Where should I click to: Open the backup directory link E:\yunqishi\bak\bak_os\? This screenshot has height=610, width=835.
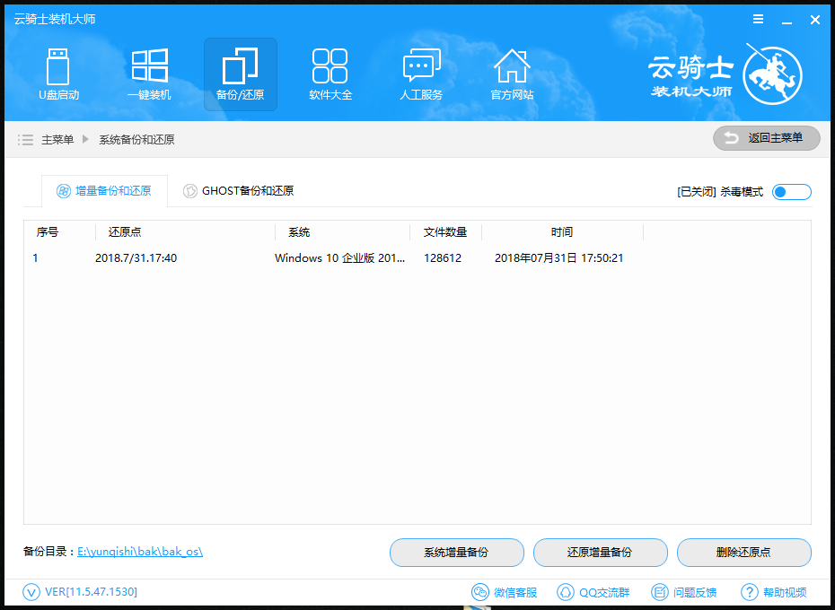tap(140, 552)
